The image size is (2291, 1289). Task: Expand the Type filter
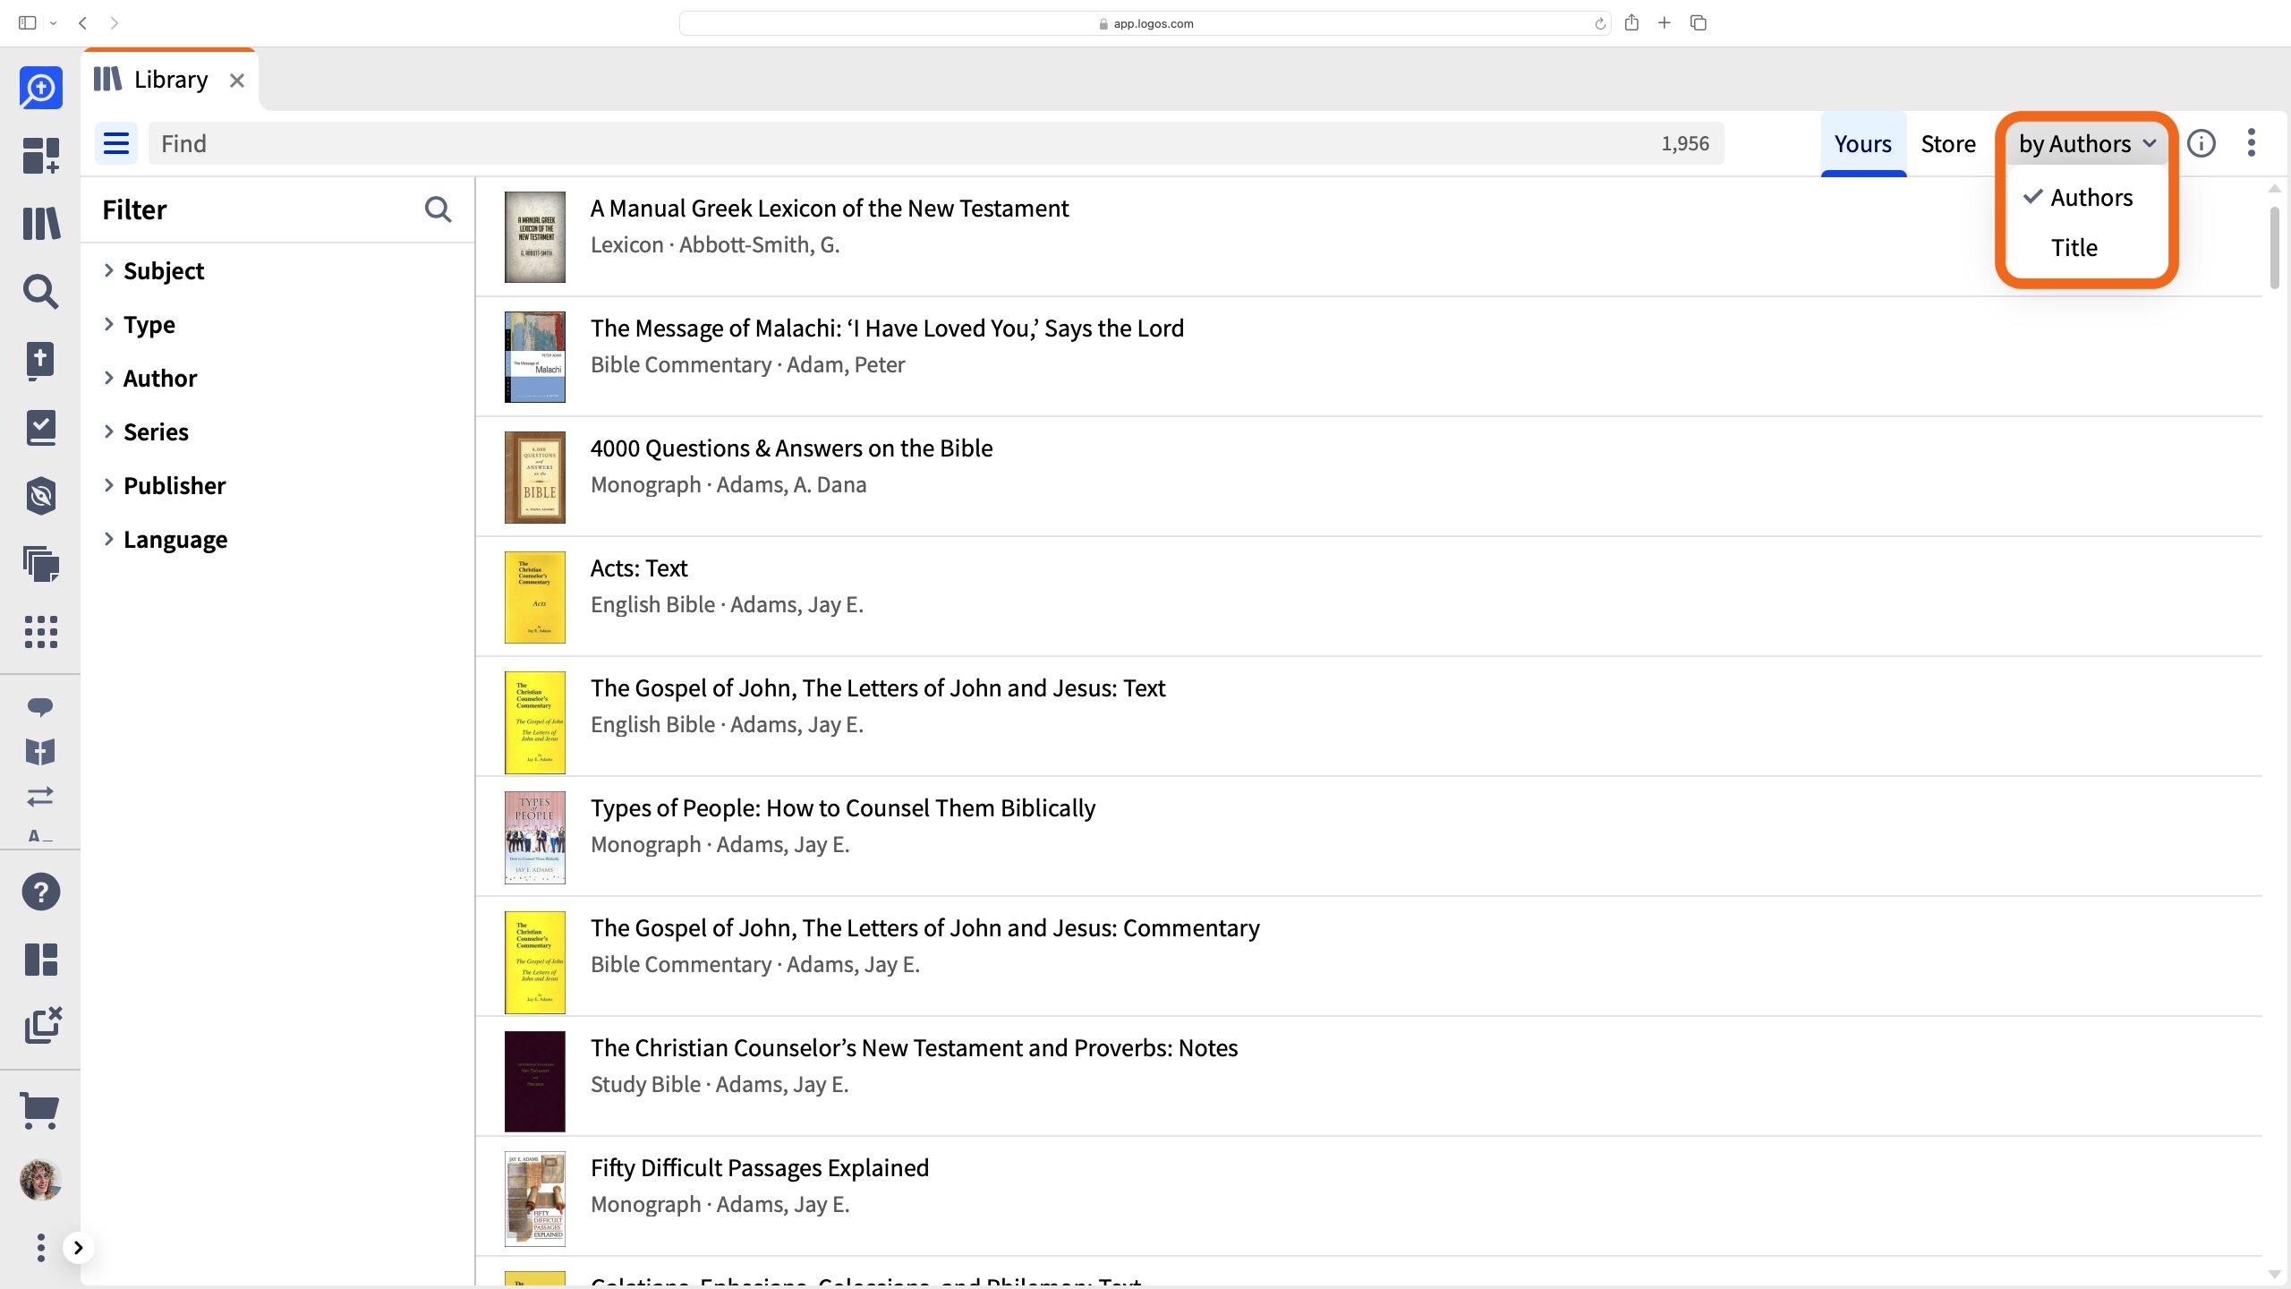pos(140,324)
